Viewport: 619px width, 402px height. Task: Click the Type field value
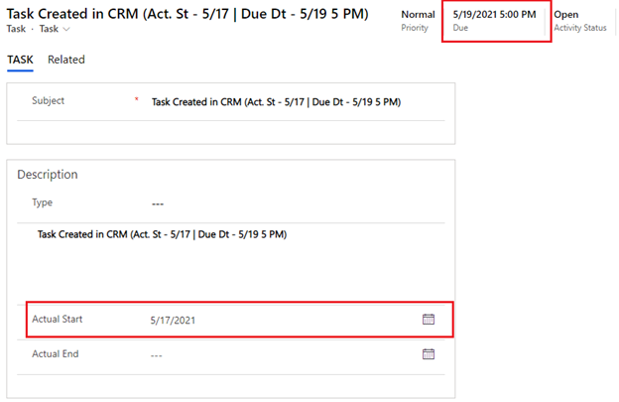tap(158, 204)
